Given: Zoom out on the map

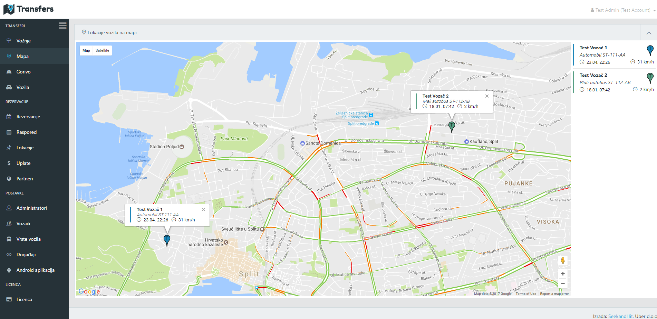Looking at the screenshot, I should click(563, 283).
